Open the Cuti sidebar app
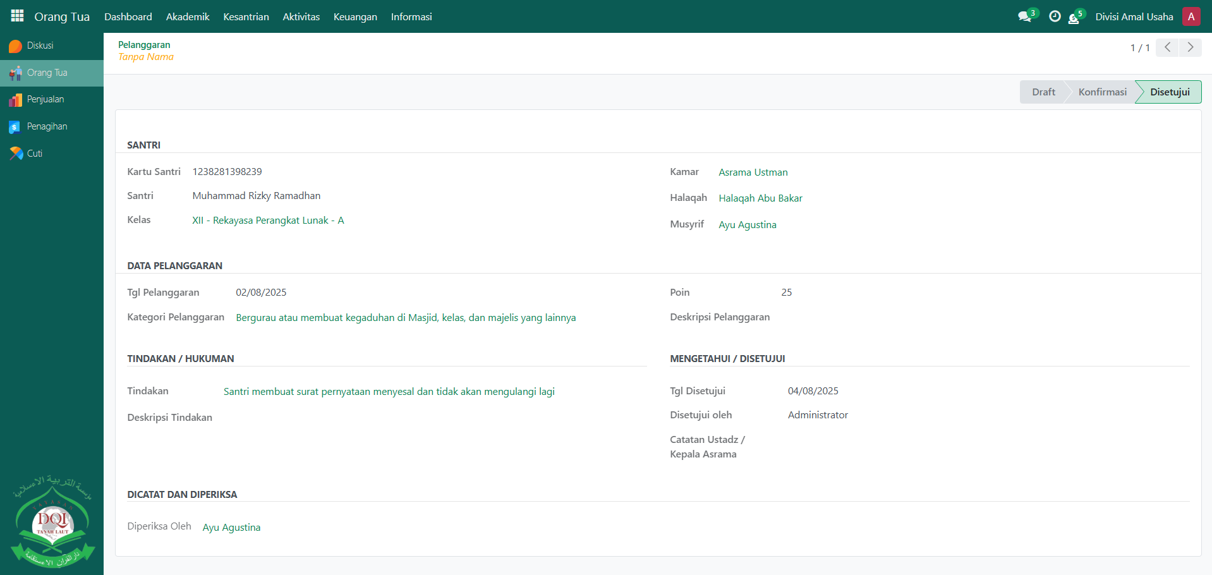 pyautogui.click(x=34, y=154)
